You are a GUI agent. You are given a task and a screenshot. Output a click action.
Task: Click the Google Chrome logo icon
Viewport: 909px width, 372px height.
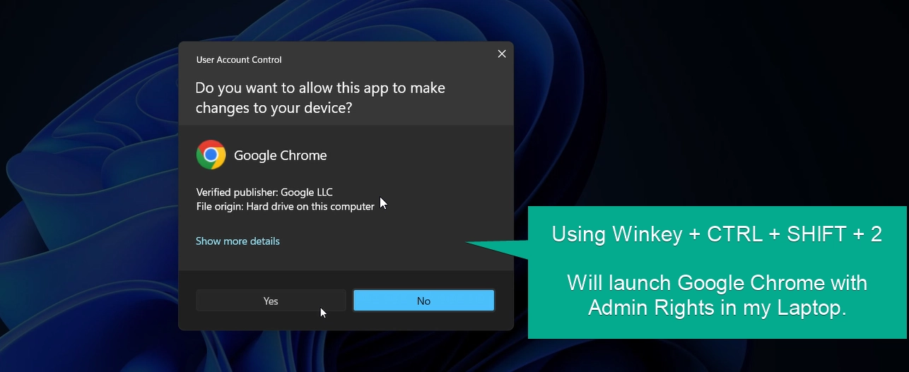[211, 155]
